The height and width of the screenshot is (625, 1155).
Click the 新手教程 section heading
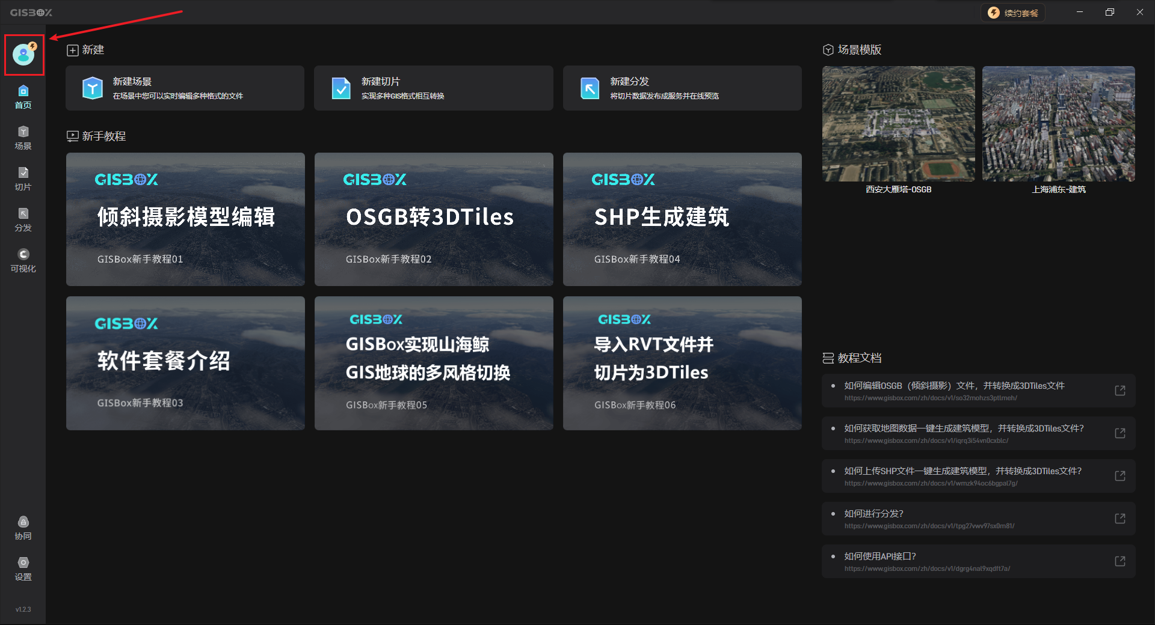[96, 136]
